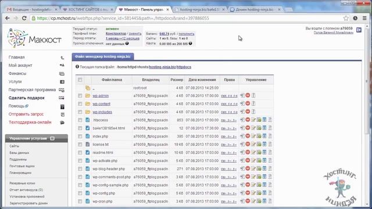Check the box for wp-content folder
372x209 pixels.
pyautogui.click(x=80, y=104)
